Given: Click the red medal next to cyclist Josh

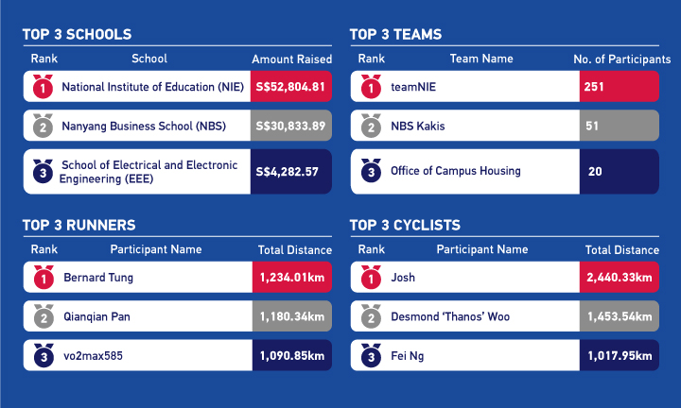Looking at the screenshot, I should 371,277.
